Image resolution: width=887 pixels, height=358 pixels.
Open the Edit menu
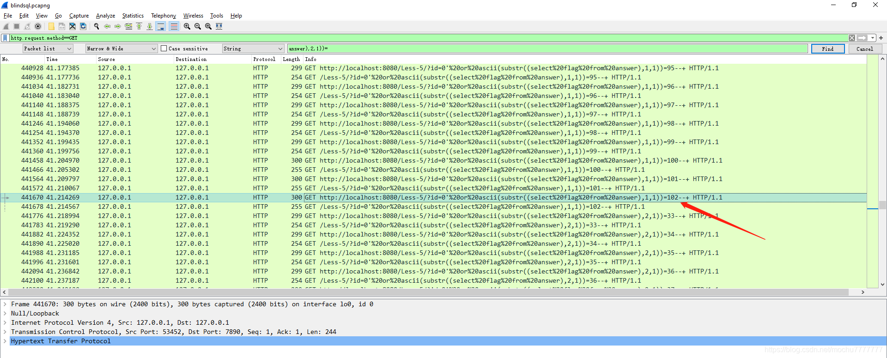point(24,16)
